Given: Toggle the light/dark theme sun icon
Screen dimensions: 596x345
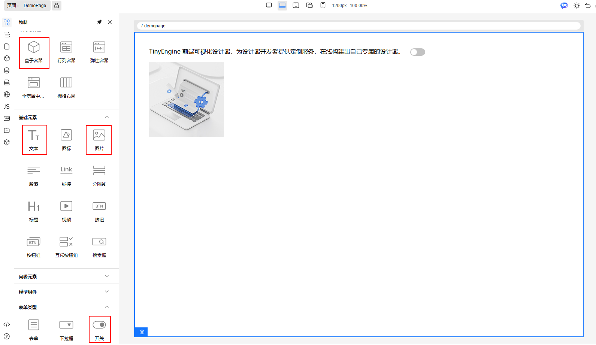Looking at the screenshot, I should coord(577,6).
